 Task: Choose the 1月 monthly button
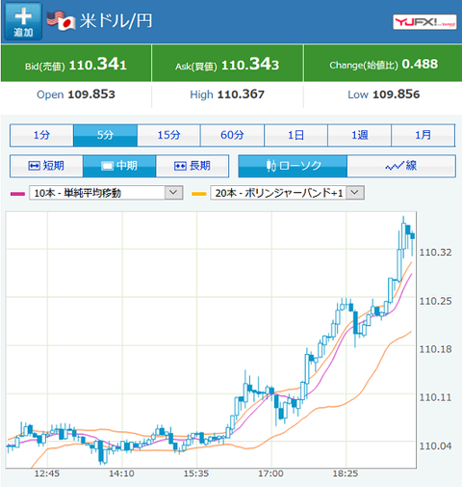423,135
